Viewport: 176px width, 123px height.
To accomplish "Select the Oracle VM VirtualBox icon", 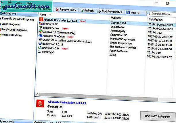I will (x=40, y=39).
